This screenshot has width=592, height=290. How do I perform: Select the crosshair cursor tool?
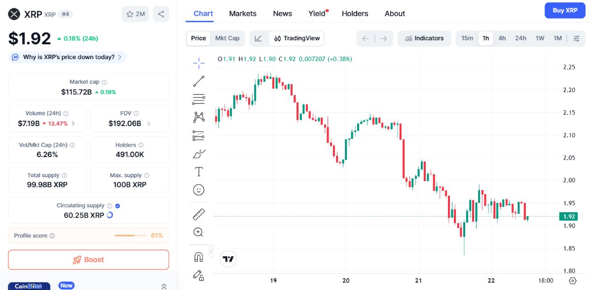click(199, 63)
